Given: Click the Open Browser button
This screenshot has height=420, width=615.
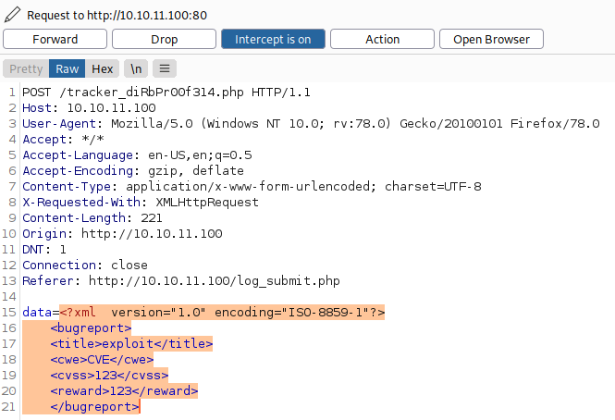Looking at the screenshot, I should tap(491, 40).
